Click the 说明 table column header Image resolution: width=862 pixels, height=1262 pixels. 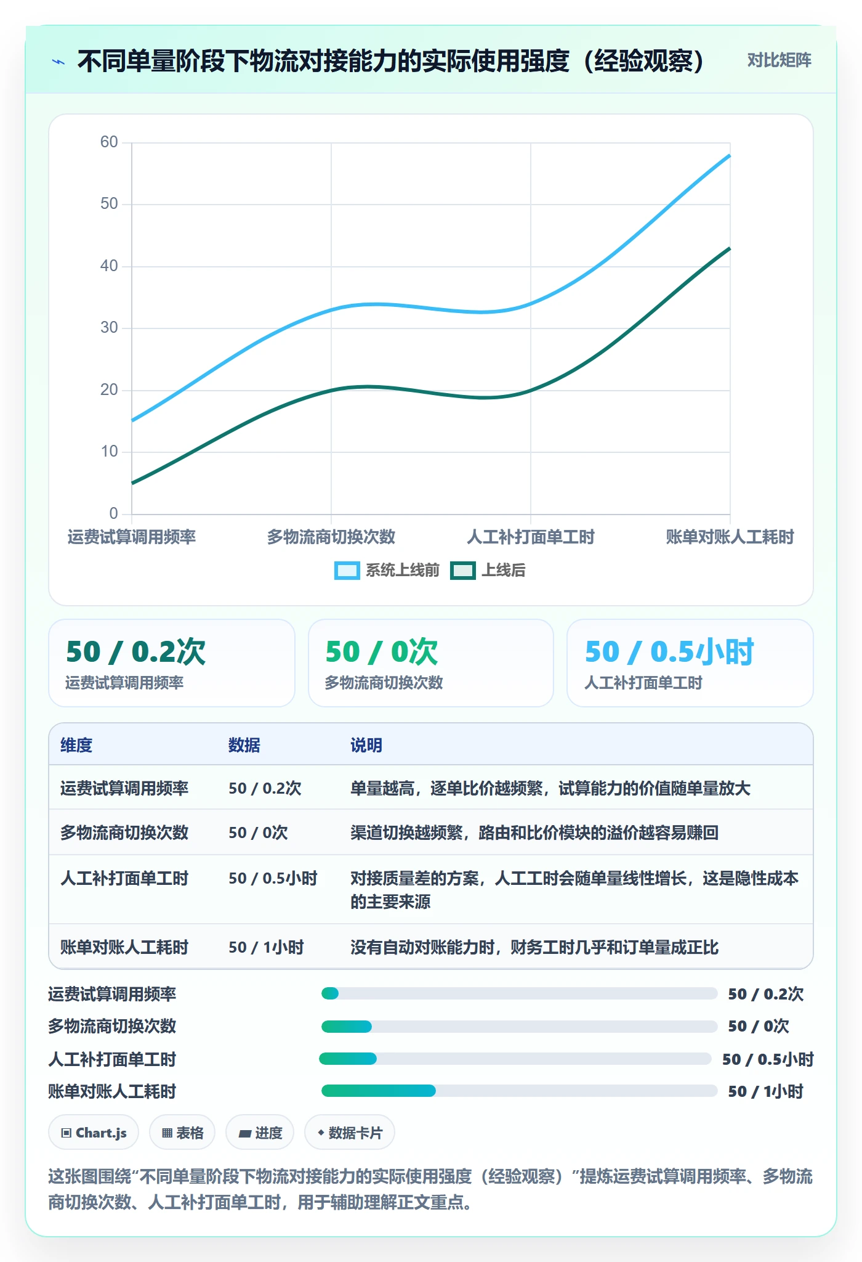point(366,745)
